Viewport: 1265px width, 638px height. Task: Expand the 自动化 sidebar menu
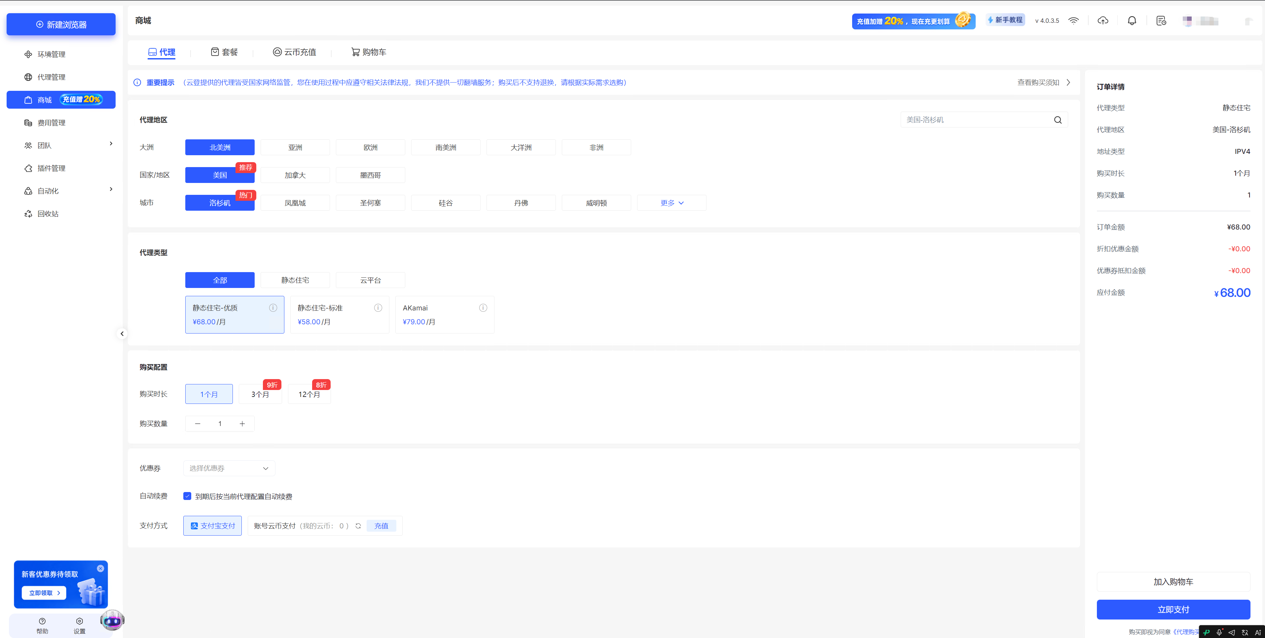coord(61,191)
